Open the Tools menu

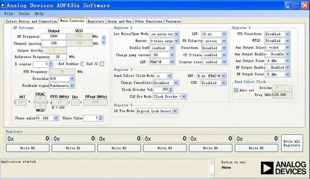[24, 14]
